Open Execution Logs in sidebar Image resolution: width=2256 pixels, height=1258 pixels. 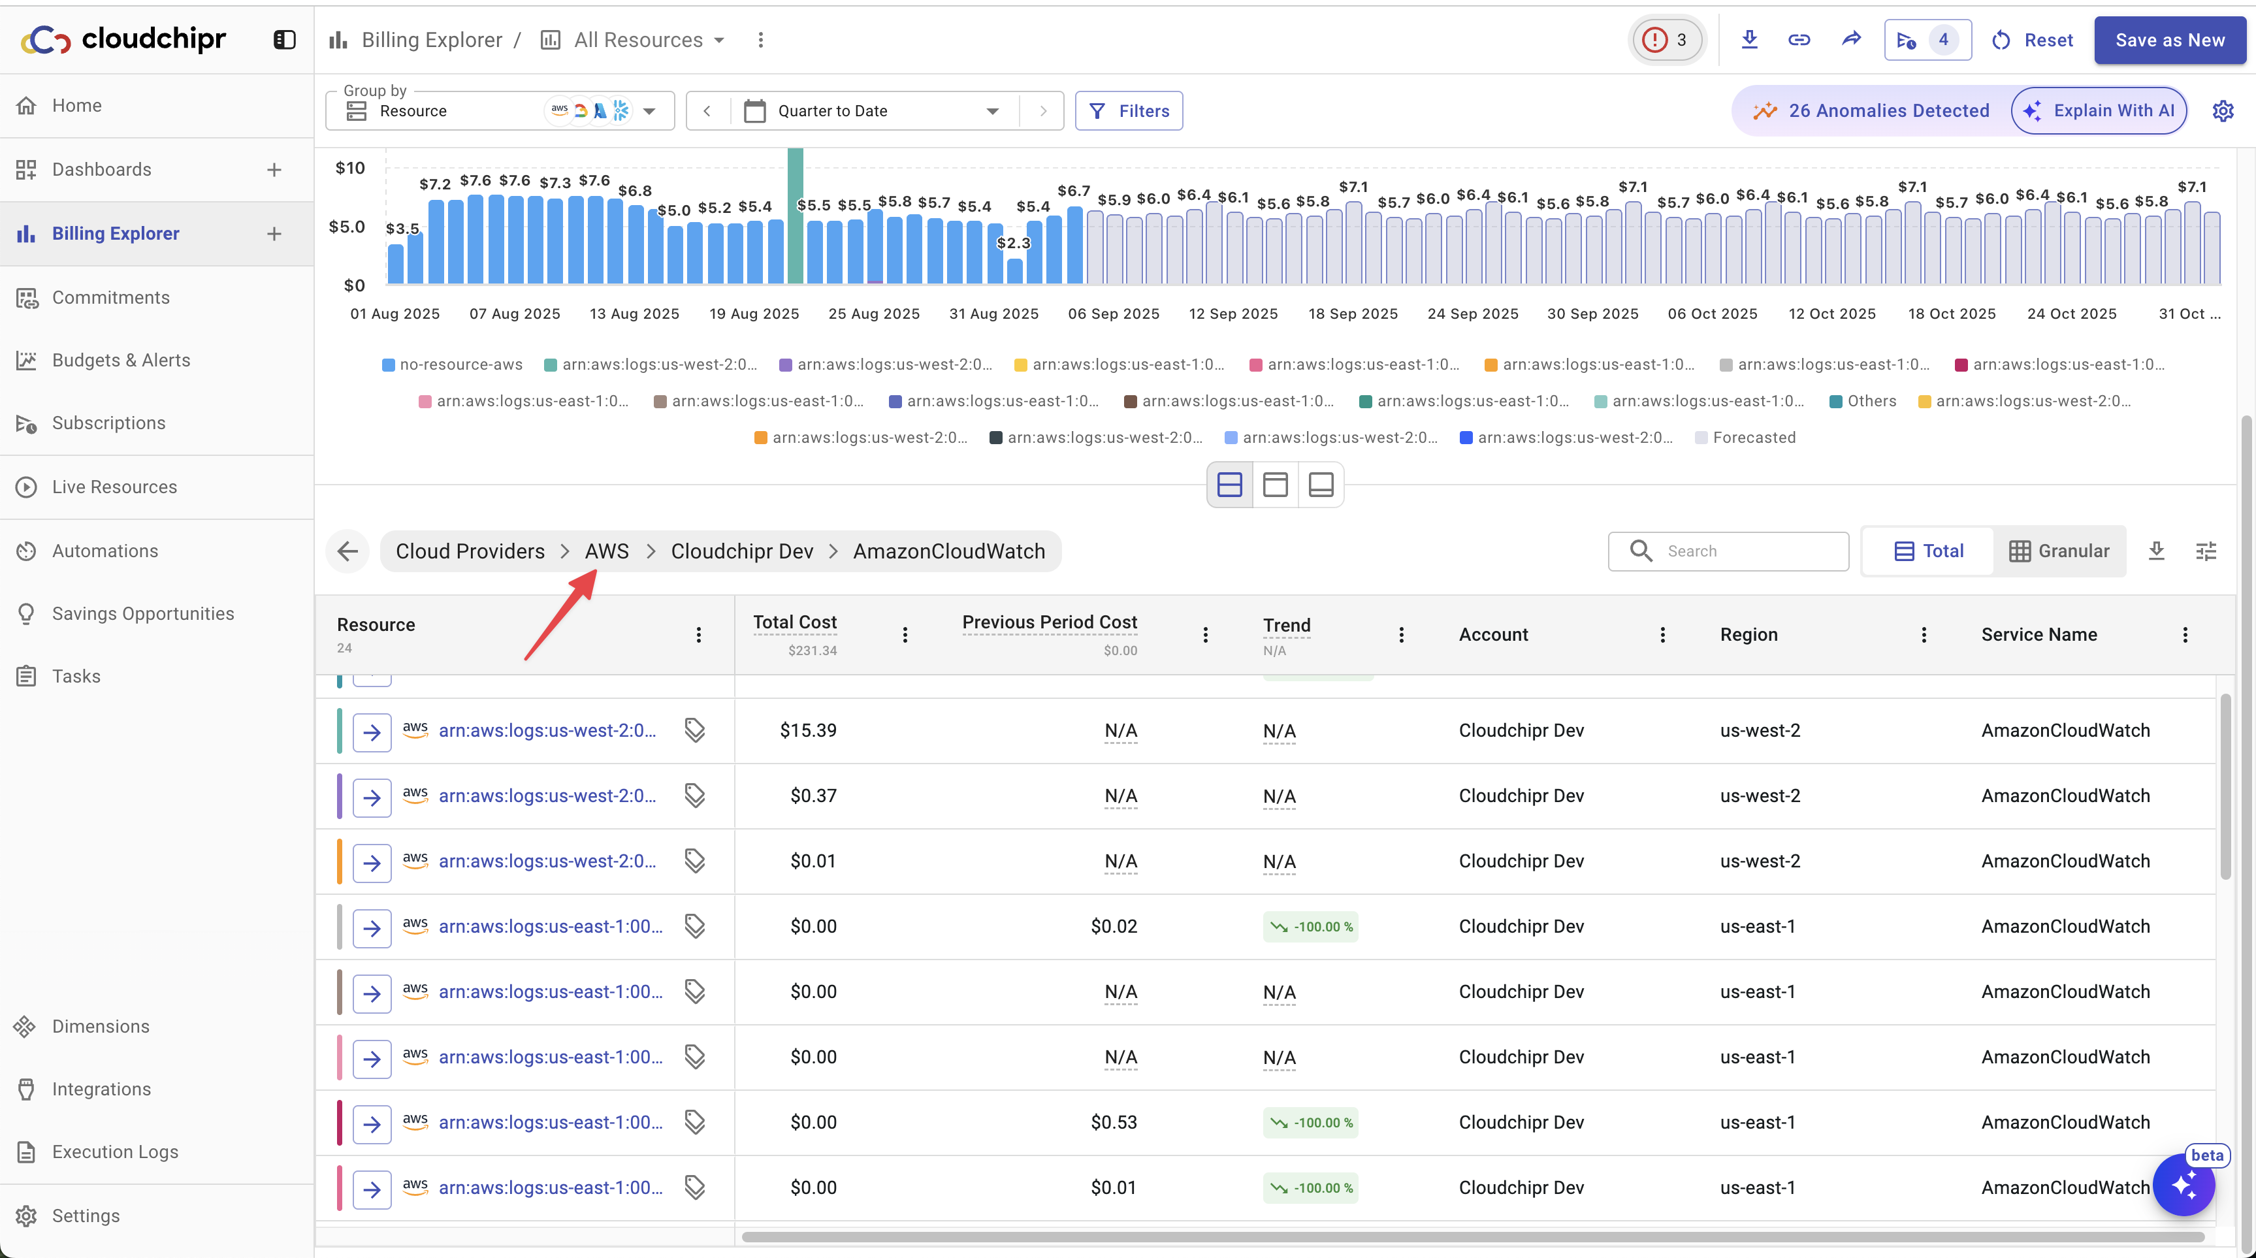[157, 1151]
